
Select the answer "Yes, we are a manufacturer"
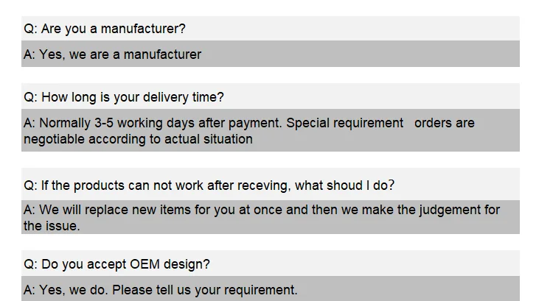112,54
